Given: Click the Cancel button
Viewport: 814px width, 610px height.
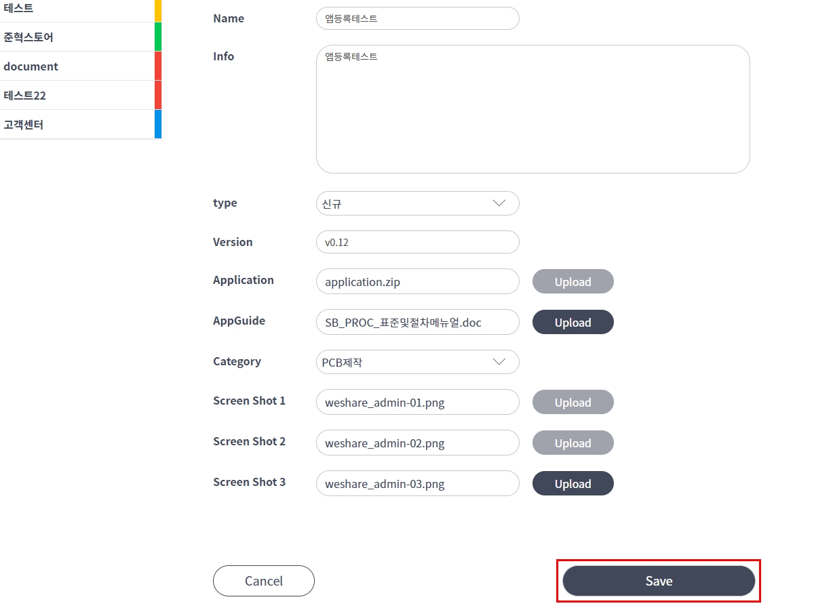Looking at the screenshot, I should (264, 581).
